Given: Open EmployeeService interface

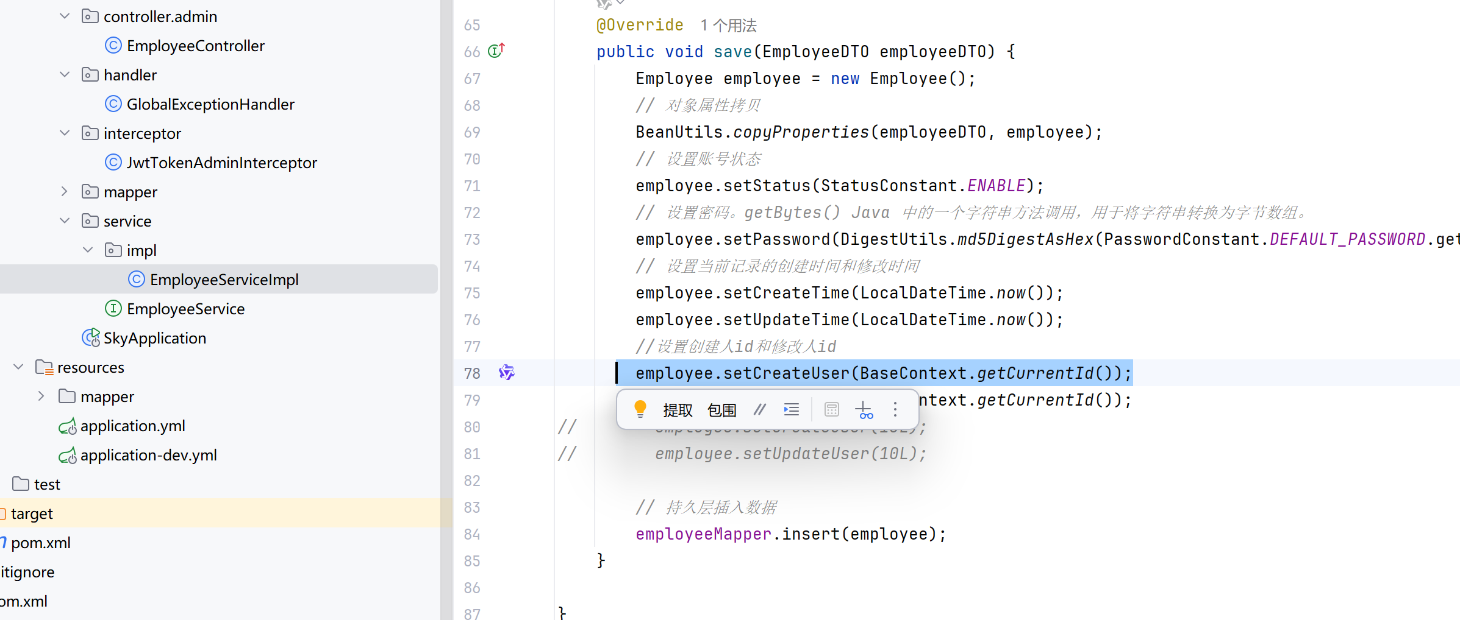Looking at the screenshot, I should click(185, 309).
